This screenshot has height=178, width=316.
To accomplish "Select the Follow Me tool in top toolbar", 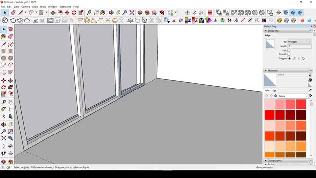I will coord(60,13).
